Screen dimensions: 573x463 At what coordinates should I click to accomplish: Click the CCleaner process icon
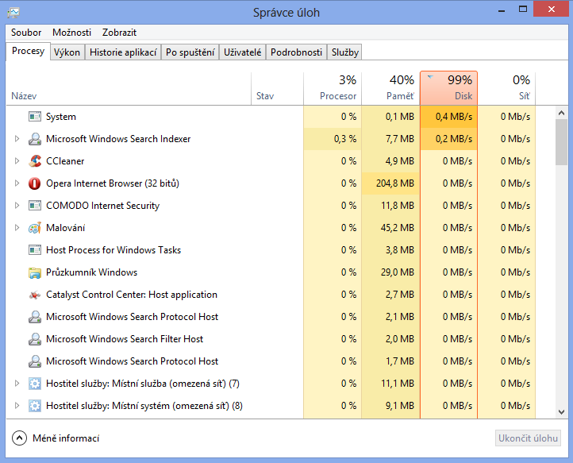[34, 161]
